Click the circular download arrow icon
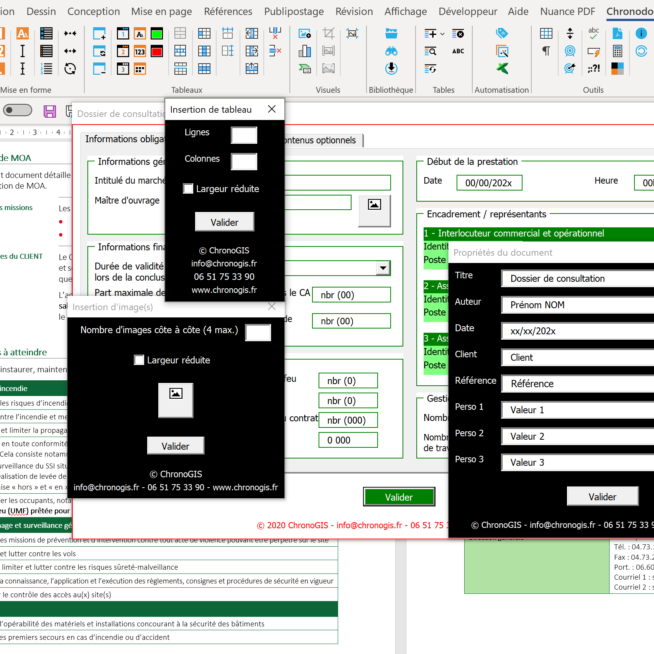This screenshot has height=654, width=654. tap(391, 69)
